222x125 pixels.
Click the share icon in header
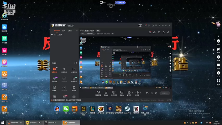point(168,32)
